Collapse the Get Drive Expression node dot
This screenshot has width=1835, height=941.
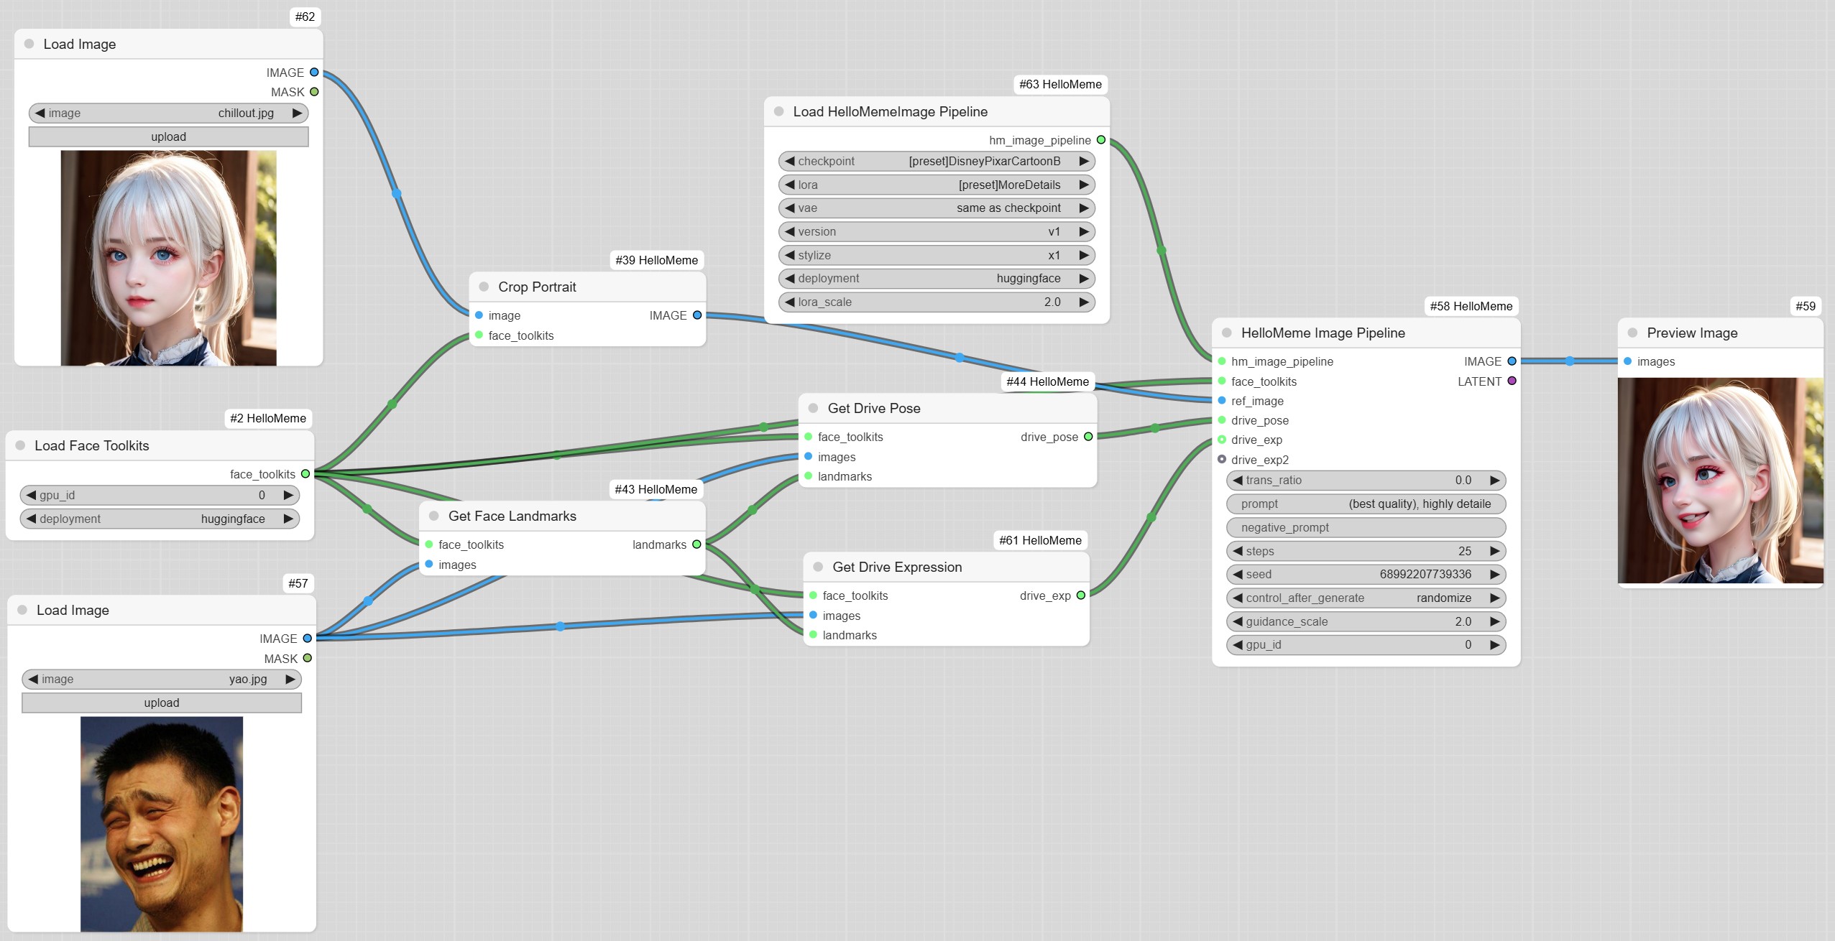(x=818, y=567)
